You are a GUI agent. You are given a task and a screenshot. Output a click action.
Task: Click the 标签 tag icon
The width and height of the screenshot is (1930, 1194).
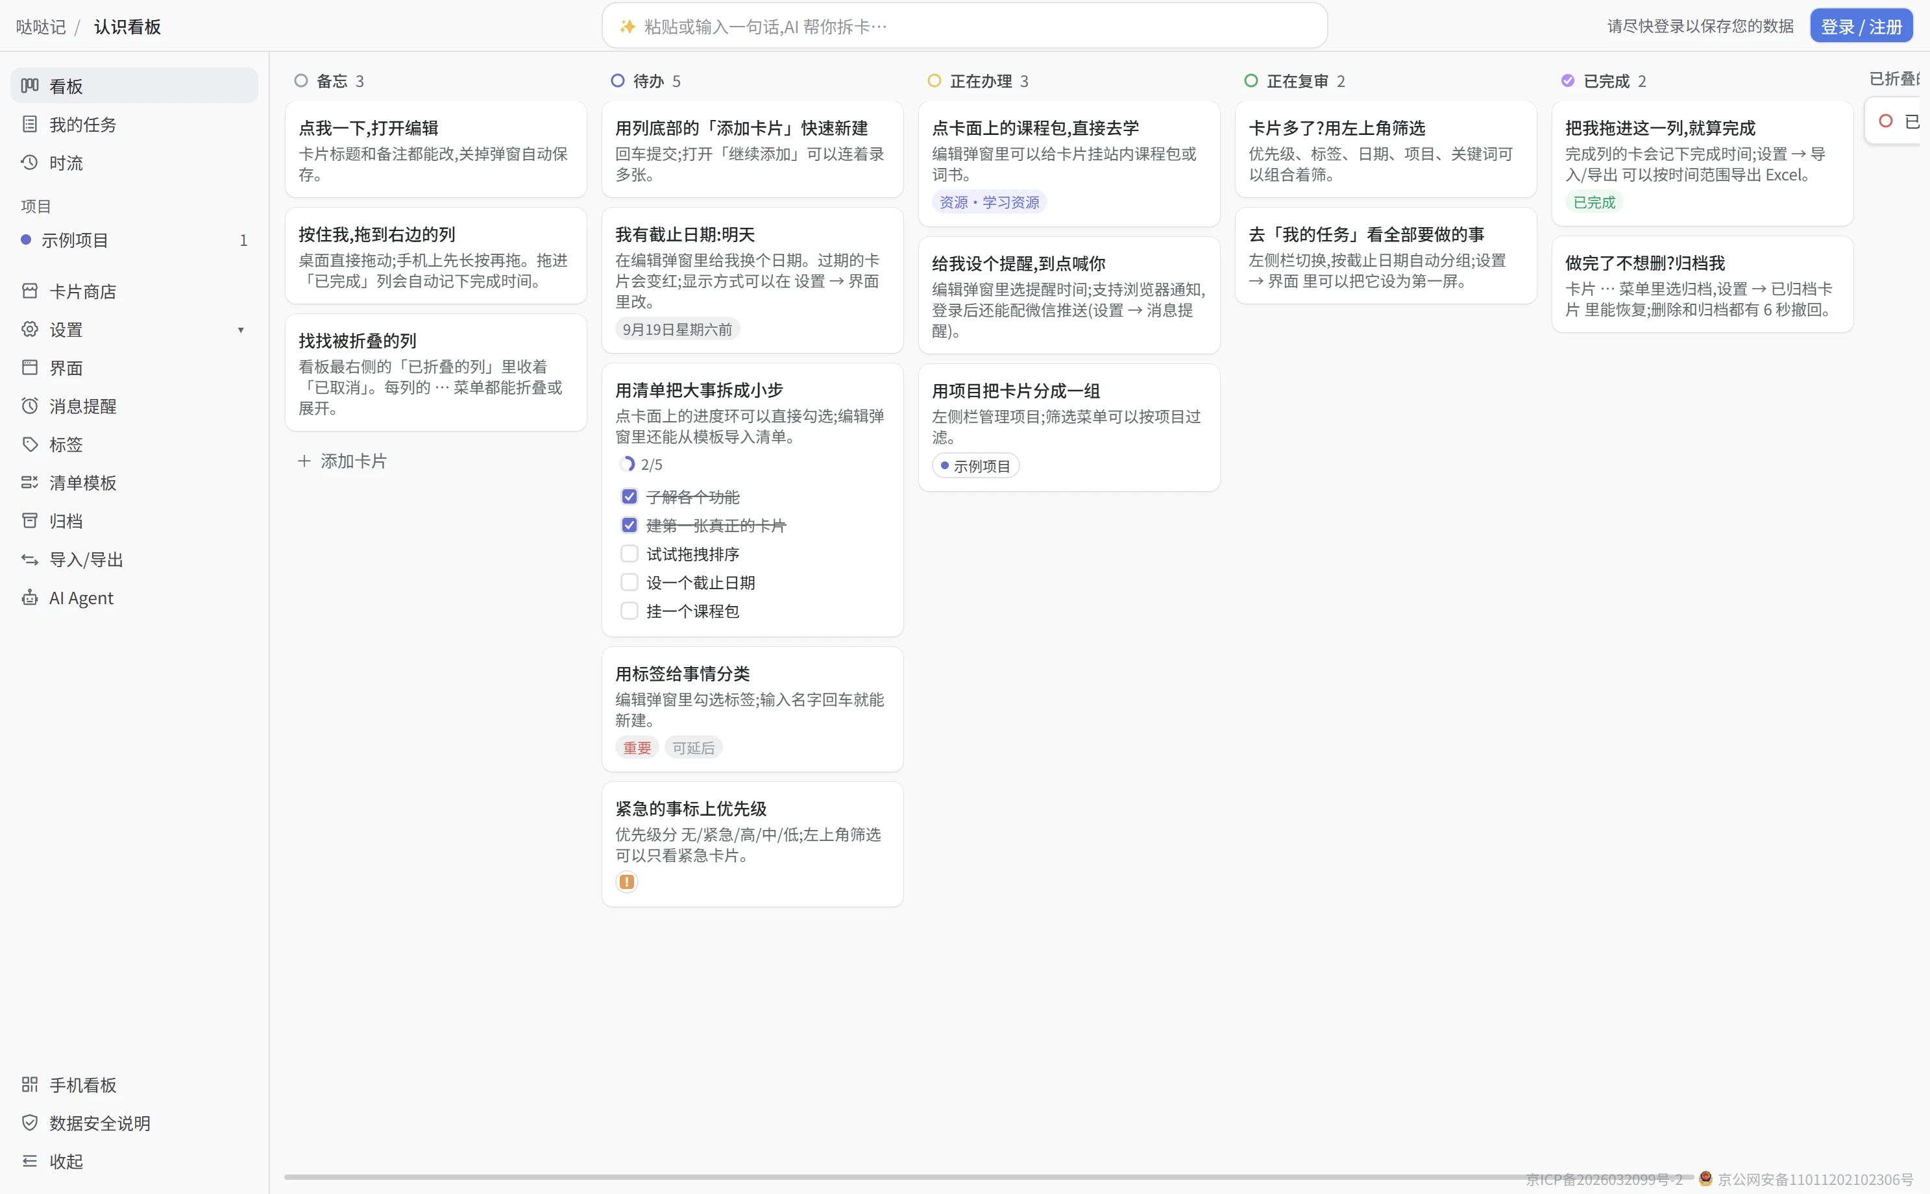pos(30,444)
